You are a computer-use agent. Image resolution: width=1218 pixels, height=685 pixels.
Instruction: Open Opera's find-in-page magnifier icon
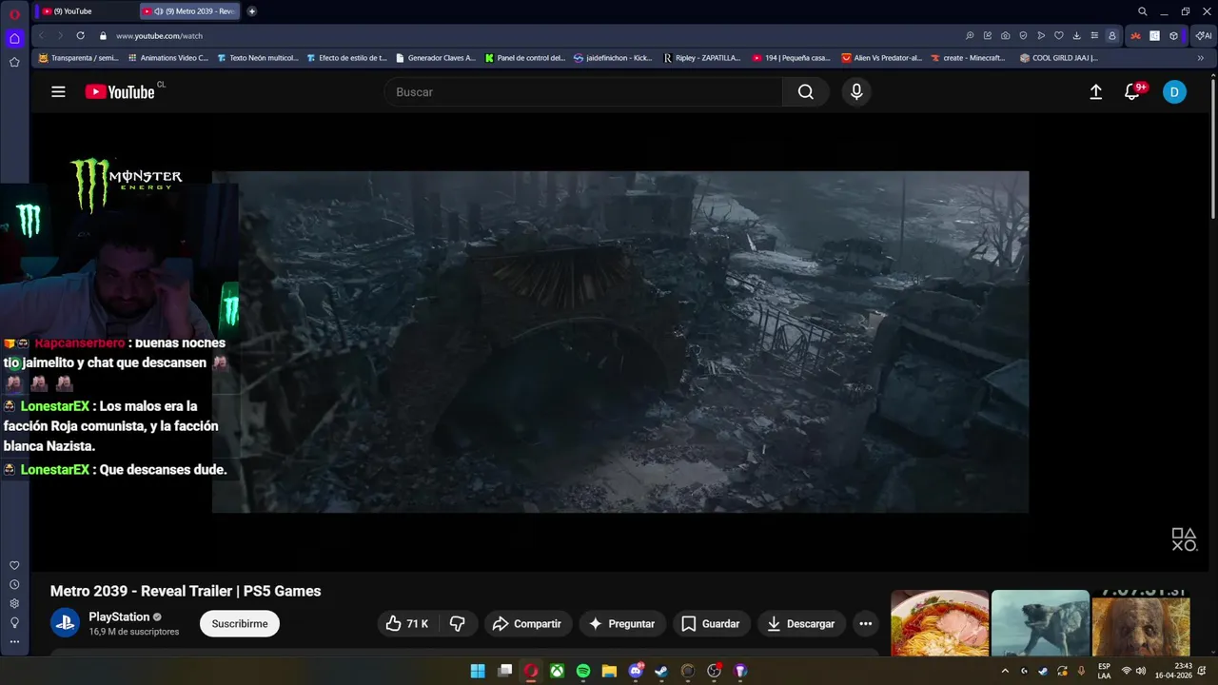(970, 36)
